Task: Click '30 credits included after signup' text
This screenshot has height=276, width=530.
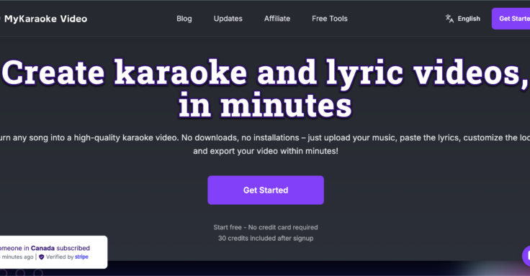Action: coord(266,238)
